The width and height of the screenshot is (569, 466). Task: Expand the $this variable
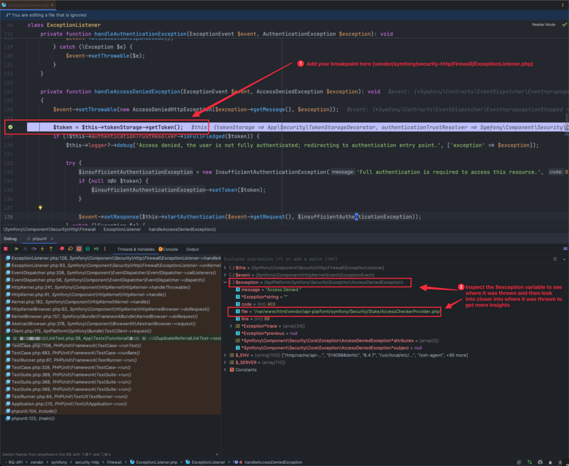point(225,267)
